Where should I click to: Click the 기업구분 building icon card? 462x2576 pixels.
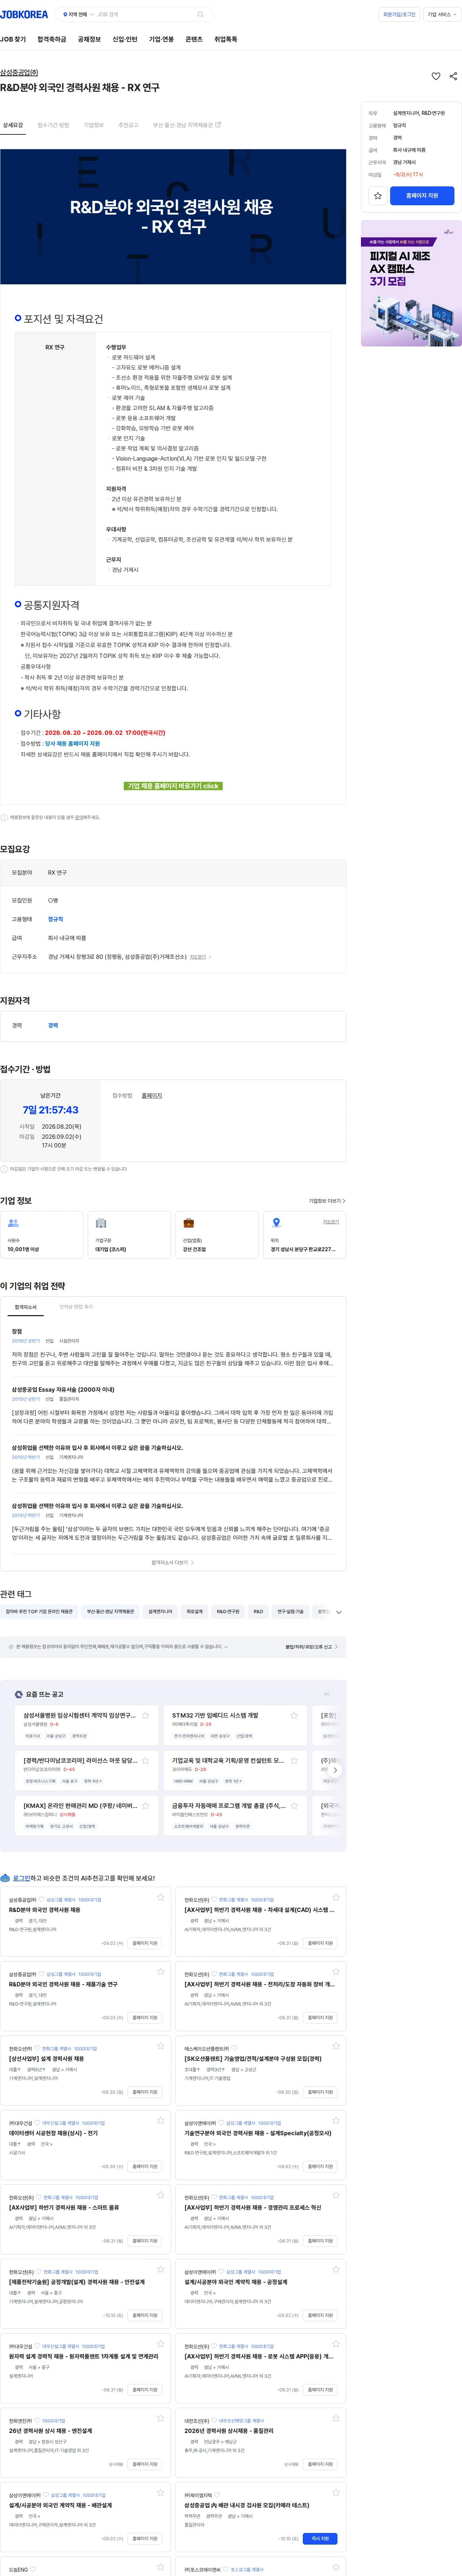click(x=129, y=1235)
